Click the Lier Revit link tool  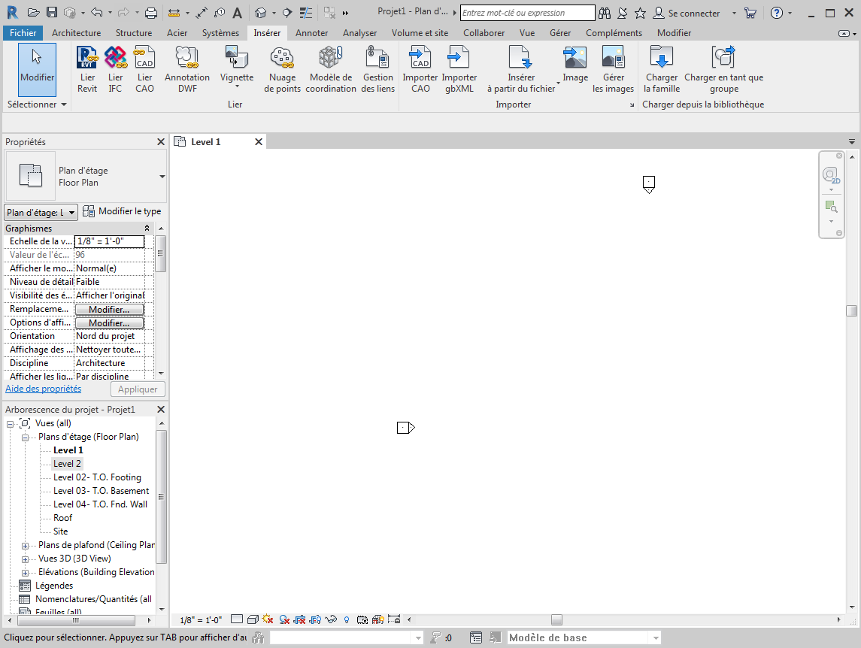(x=87, y=69)
